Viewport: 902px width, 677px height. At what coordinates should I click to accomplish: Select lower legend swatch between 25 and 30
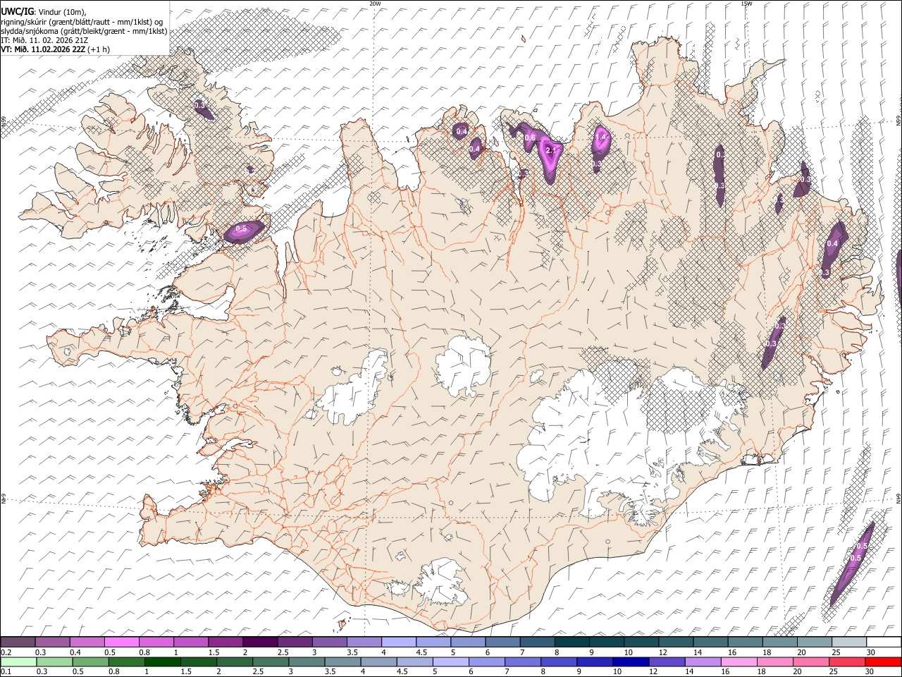coord(846,661)
